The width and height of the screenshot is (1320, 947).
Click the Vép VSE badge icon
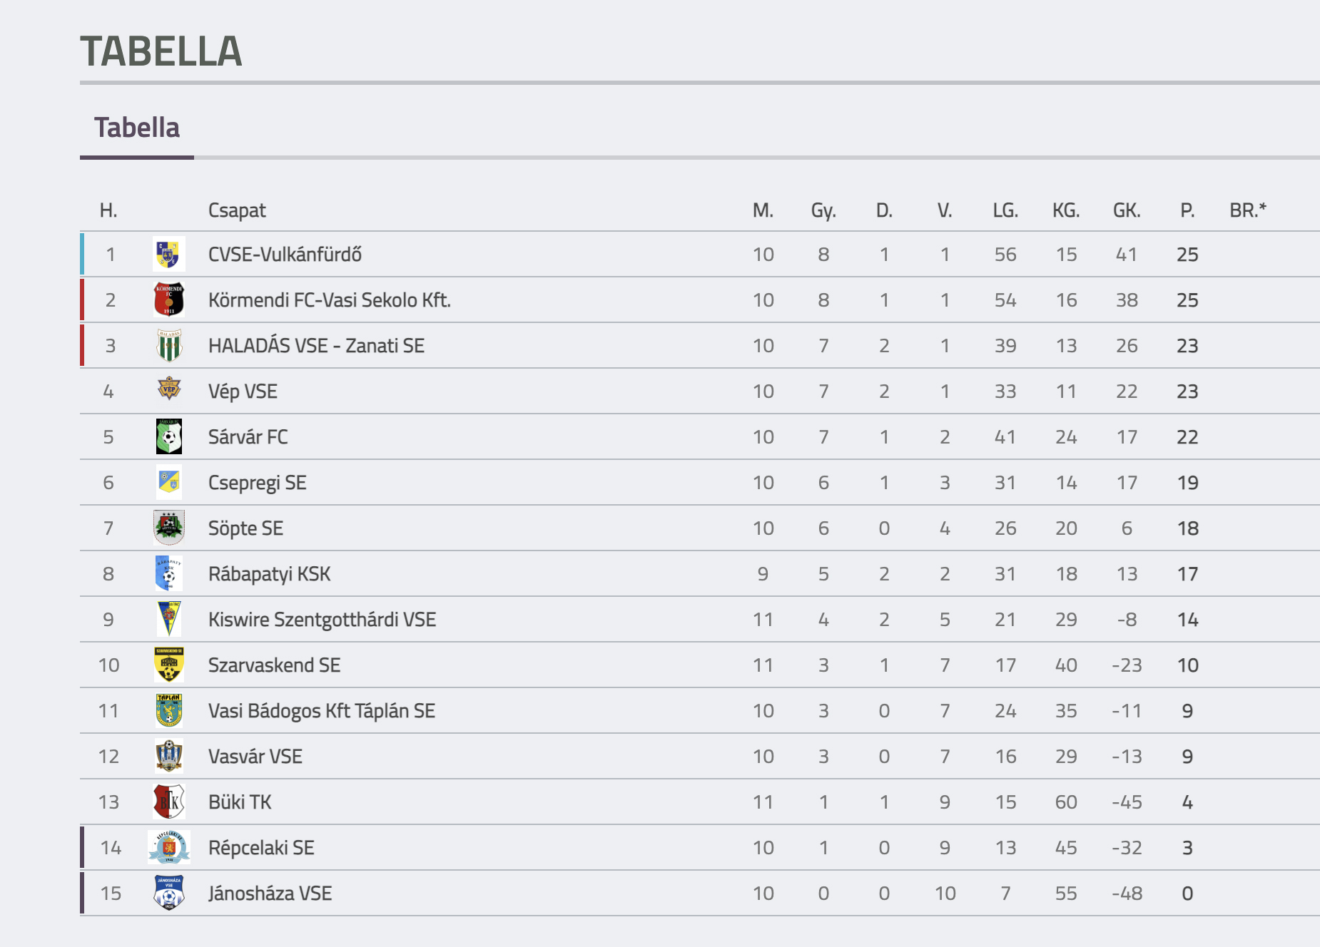(x=169, y=390)
